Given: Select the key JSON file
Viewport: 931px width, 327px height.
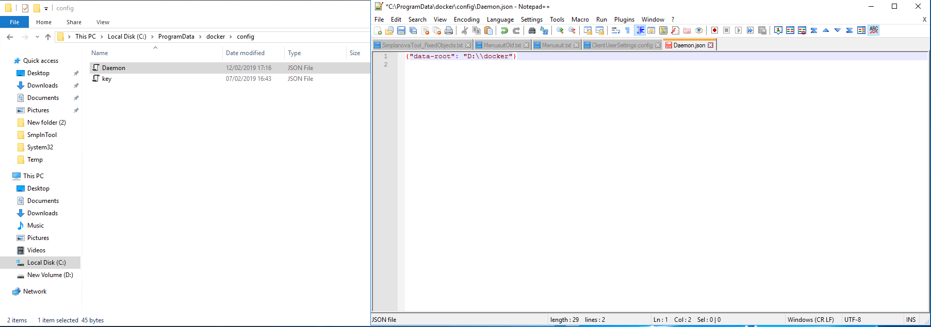Looking at the screenshot, I should coord(107,79).
